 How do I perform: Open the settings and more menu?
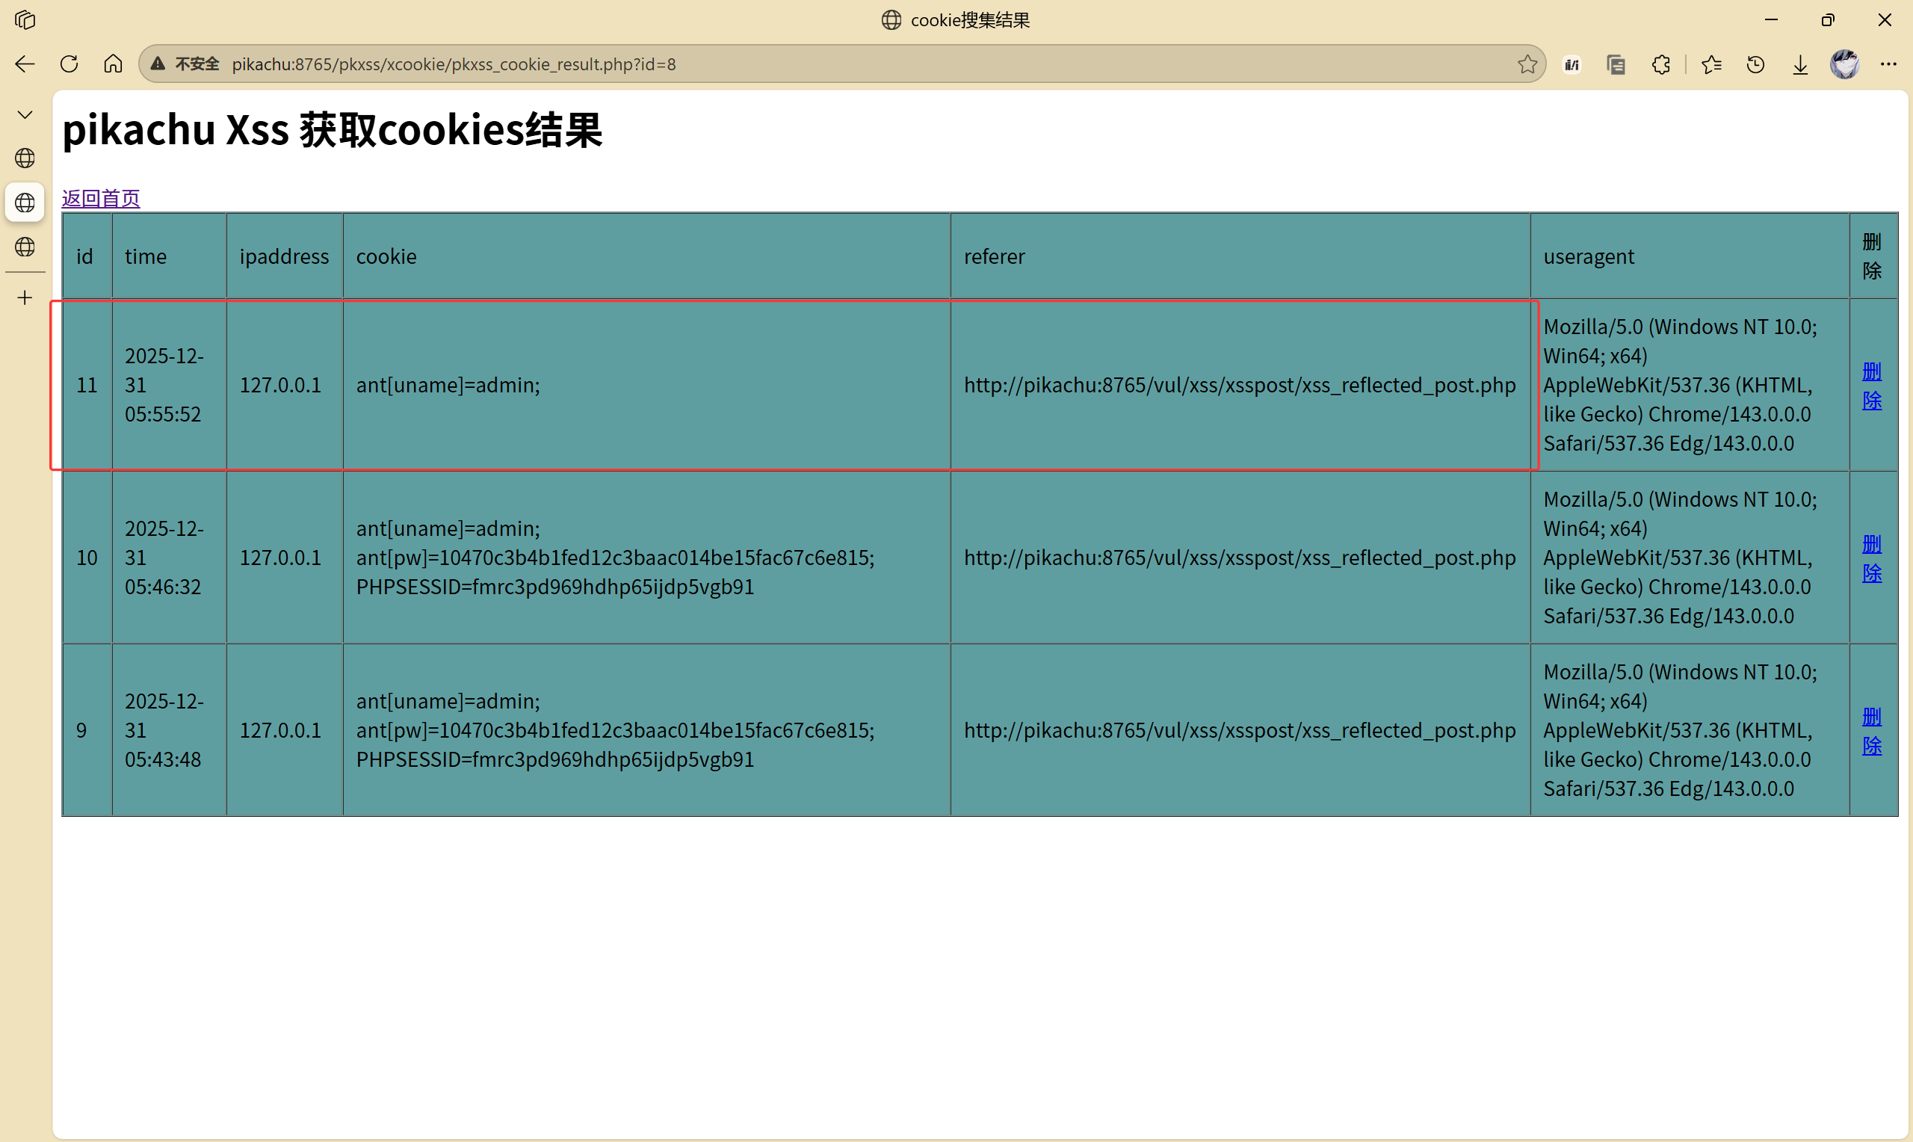coord(1888,64)
